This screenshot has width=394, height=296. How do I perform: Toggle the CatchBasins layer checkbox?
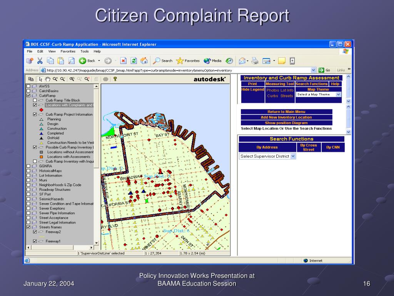(x=28, y=91)
